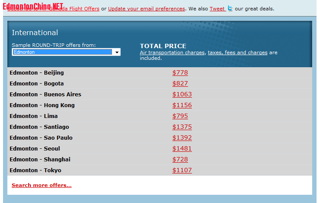Pick the $795 Lima fare
The width and height of the screenshot is (320, 203).
tap(180, 116)
